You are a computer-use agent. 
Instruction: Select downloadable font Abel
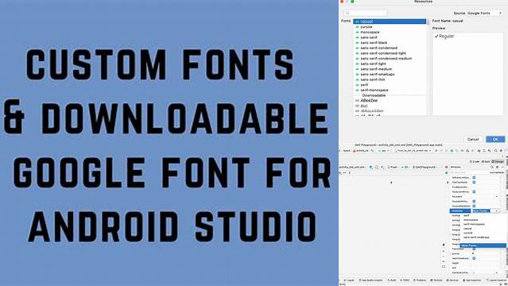[x=390, y=106]
